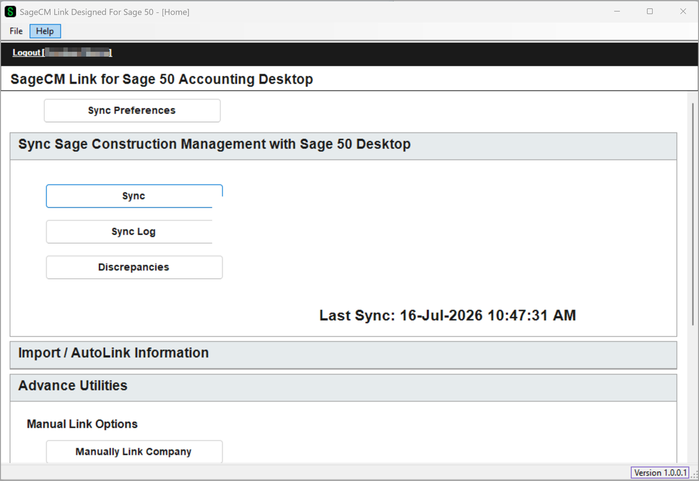
Task: Open the File menu
Action: click(16, 31)
